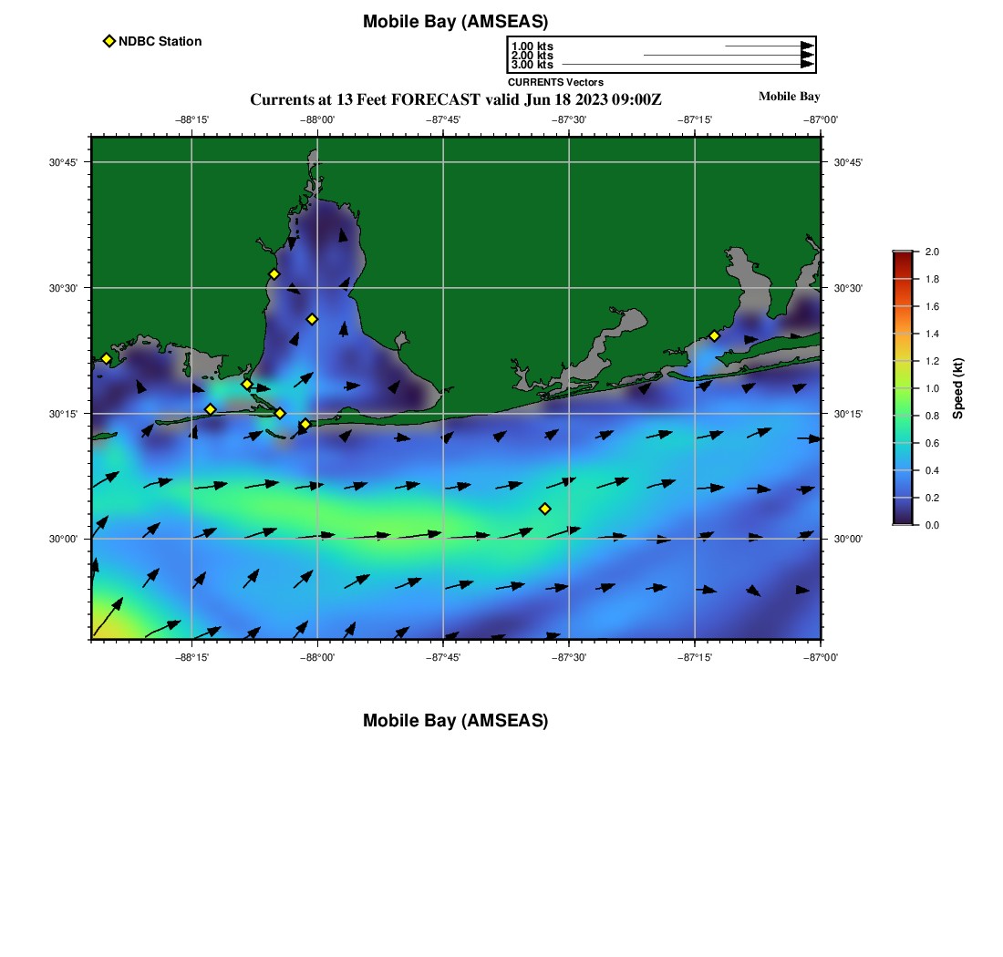Viewport: 1003px width, 957px height.
Task: Click station marker just below 30°15' near -88°00'
Action: pyautogui.click(x=305, y=424)
